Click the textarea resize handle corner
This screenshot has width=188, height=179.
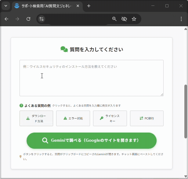pyautogui.click(x=162, y=95)
